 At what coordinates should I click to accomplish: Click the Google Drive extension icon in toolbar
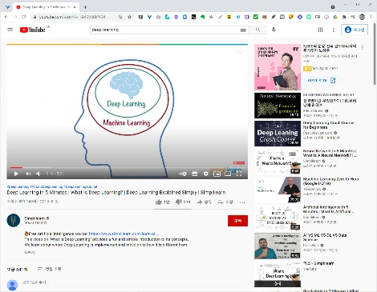[x=335, y=17]
